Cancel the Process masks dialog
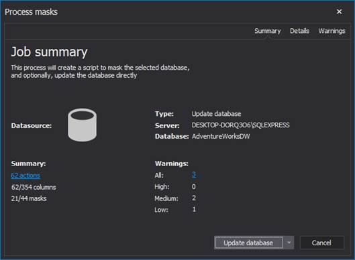355x260 pixels. [321, 243]
